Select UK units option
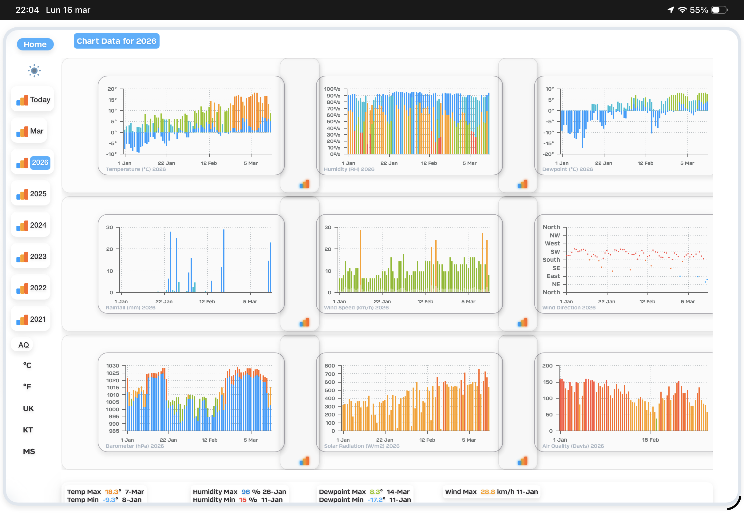This screenshot has width=744, height=513. 28,408
